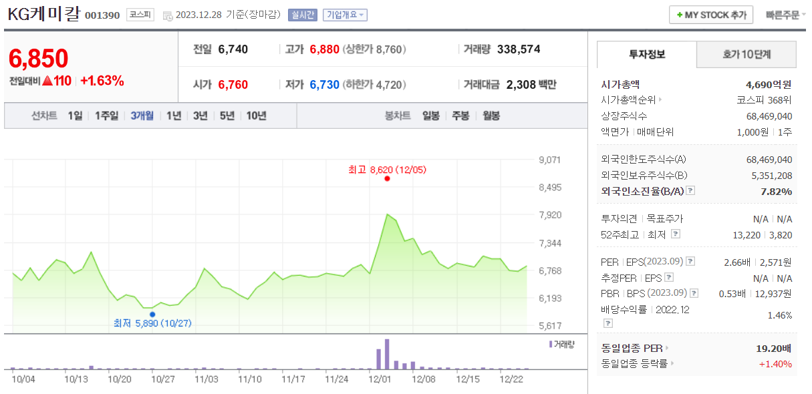The image size is (812, 394).
Task: Click the 코스피 market label
Action: tap(140, 15)
